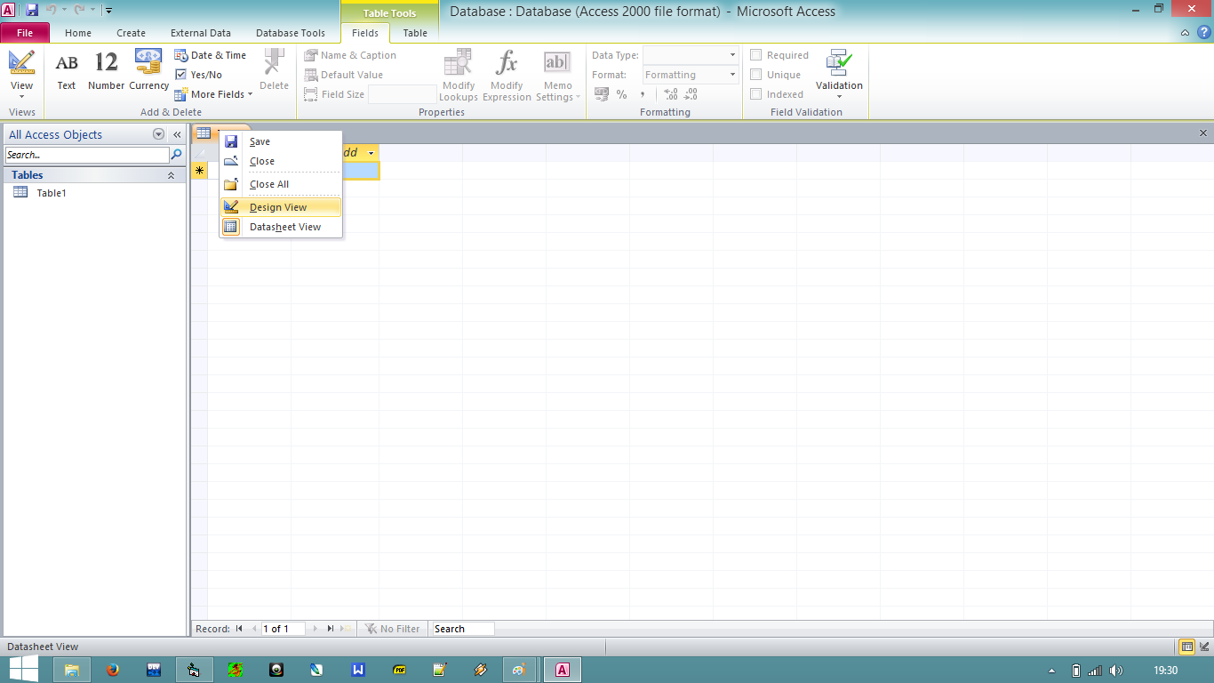1214x683 pixels.
Task: Expand the Validation dropdown arrow
Action: point(839,97)
